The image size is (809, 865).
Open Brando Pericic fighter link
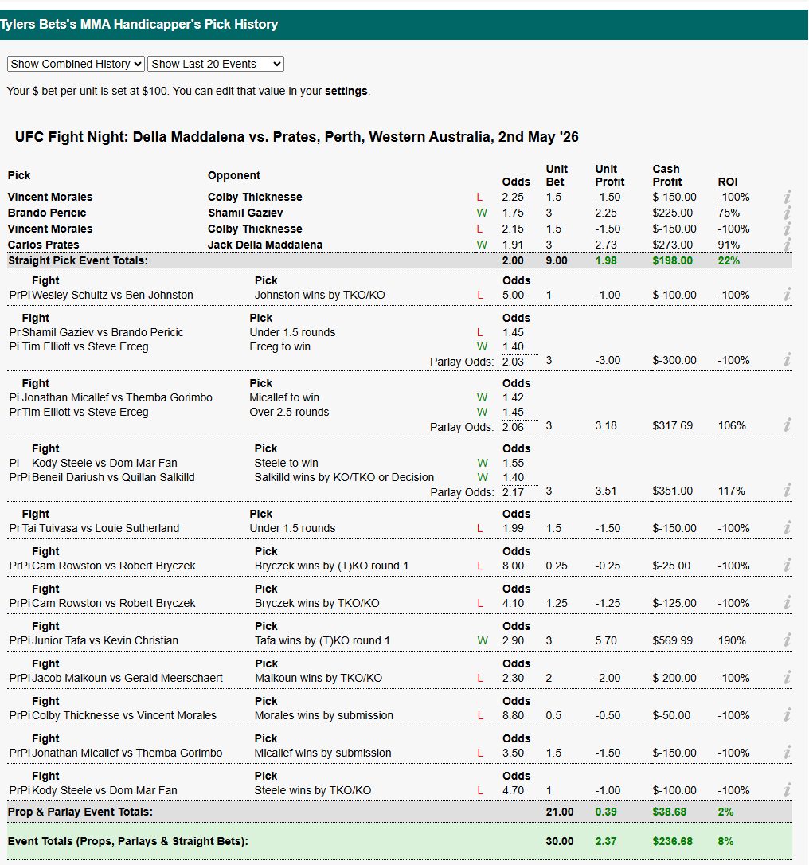click(47, 213)
